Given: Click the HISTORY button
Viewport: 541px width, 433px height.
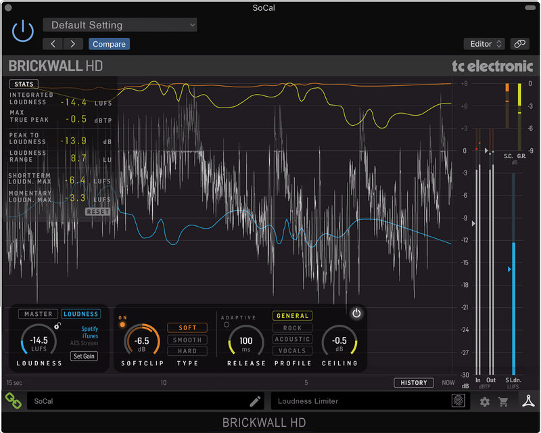Looking at the screenshot, I should point(414,382).
